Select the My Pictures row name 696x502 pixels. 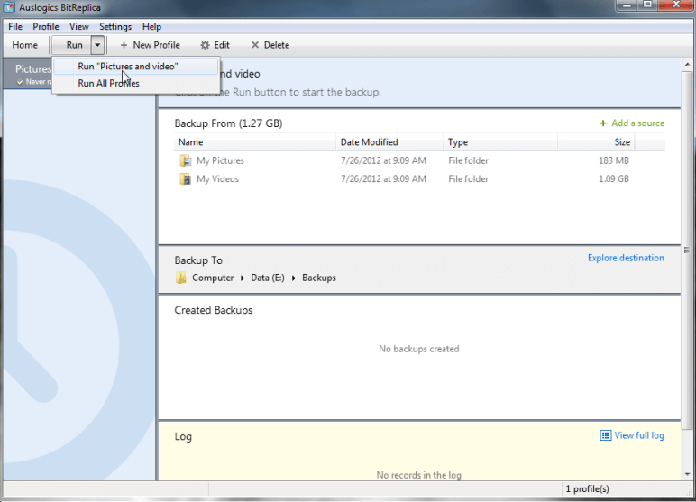(x=220, y=160)
